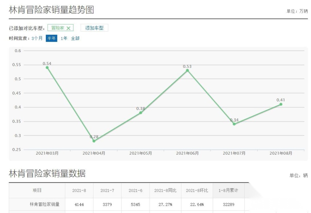Screen dimensions: 311x213
Task: Click the 2021年06月 x-axis label
Action: click(x=187, y=153)
